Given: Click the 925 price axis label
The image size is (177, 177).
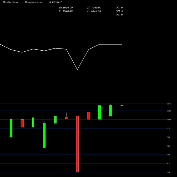Looking at the screenshot, I should point(169,146).
